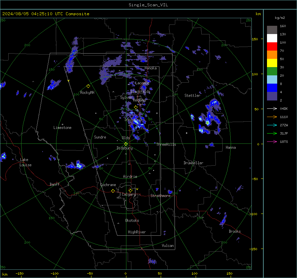Click the gray 160 color legend block

point(272,30)
